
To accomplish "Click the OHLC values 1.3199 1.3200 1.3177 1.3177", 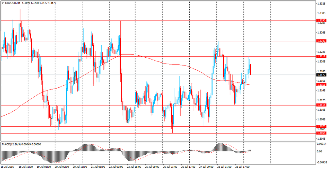I will [39, 3].
